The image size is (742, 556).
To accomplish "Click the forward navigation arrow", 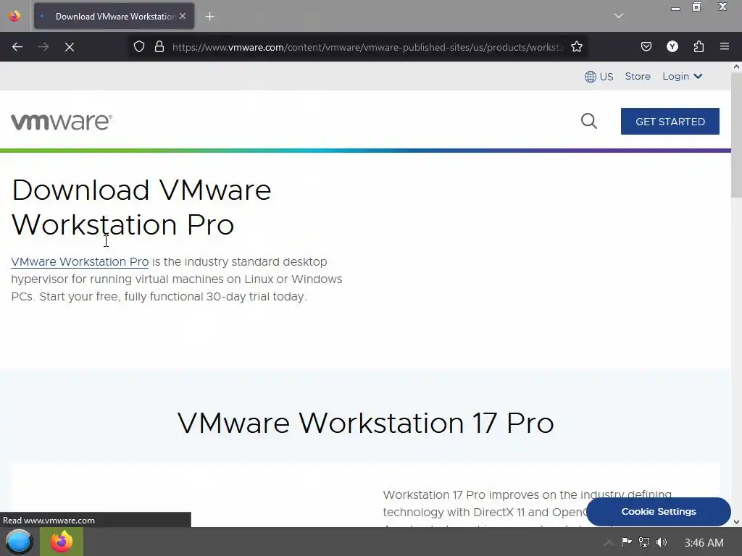I will point(43,47).
